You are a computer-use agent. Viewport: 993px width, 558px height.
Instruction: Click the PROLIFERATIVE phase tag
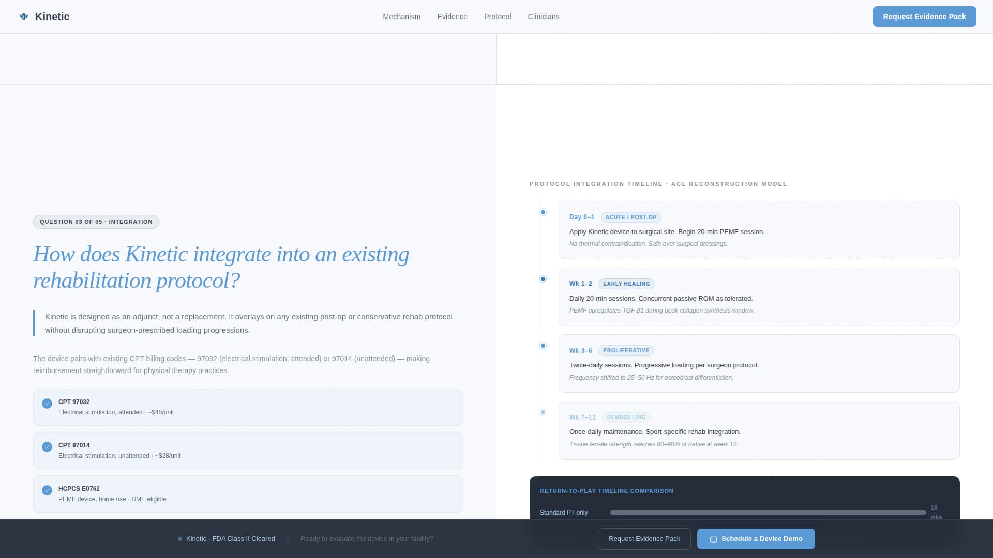coord(626,350)
